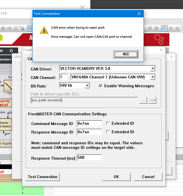Click the grayed arrow toolbar icon
This screenshot has width=183, height=196.
pyautogui.click(x=9, y=28)
